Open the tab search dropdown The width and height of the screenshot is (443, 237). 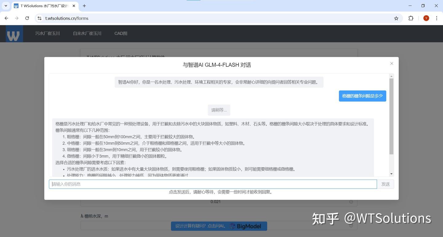tap(6, 6)
